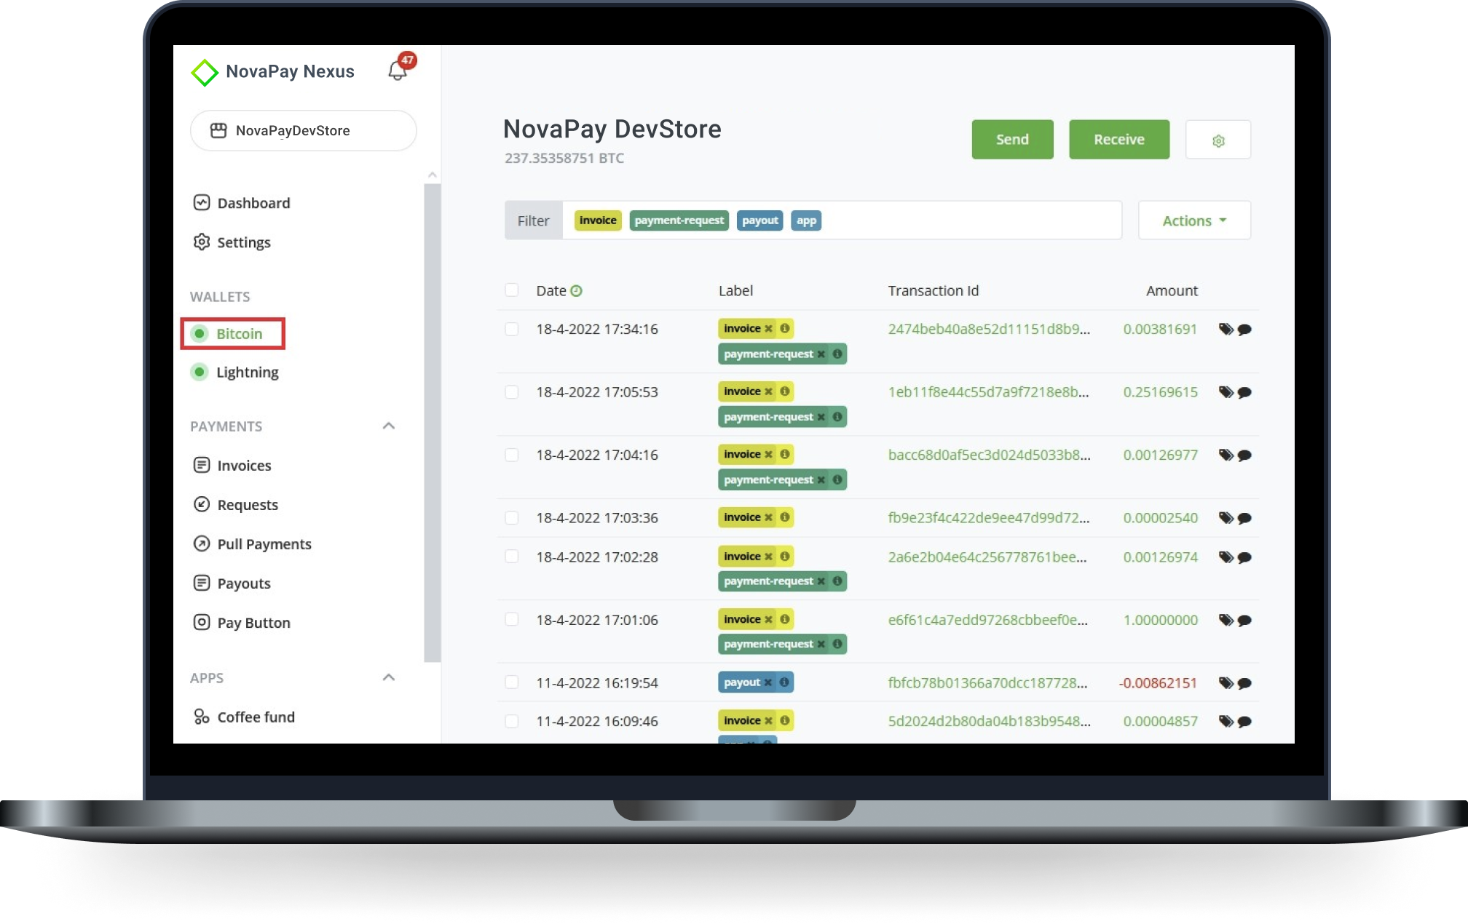Open transaction 1eb11f8e44c55d7a9f7218e8b link
This screenshot has width=1468, height=924.
point(988,392)
